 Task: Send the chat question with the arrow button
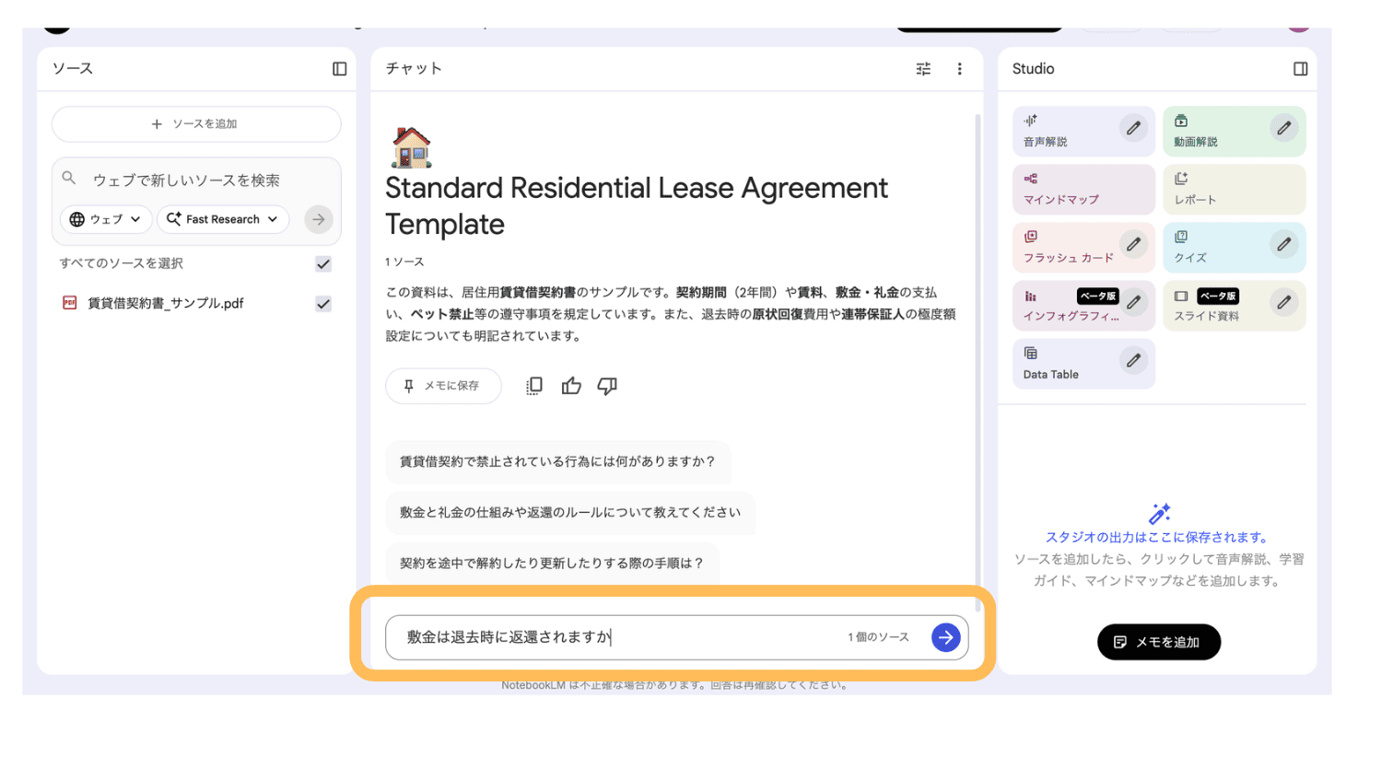coord(945,637)
